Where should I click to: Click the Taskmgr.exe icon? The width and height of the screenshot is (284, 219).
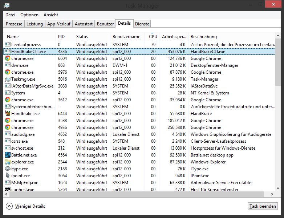[x=8, y=79]
